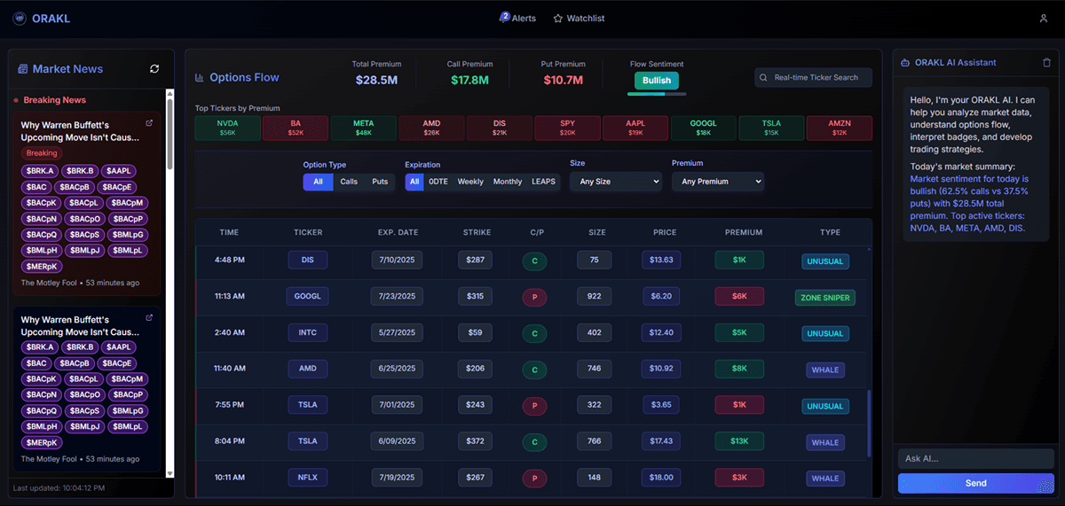
Task: Sort table by EXP. DATE column header
Action: pyautogui.click(x=397, y=233)
